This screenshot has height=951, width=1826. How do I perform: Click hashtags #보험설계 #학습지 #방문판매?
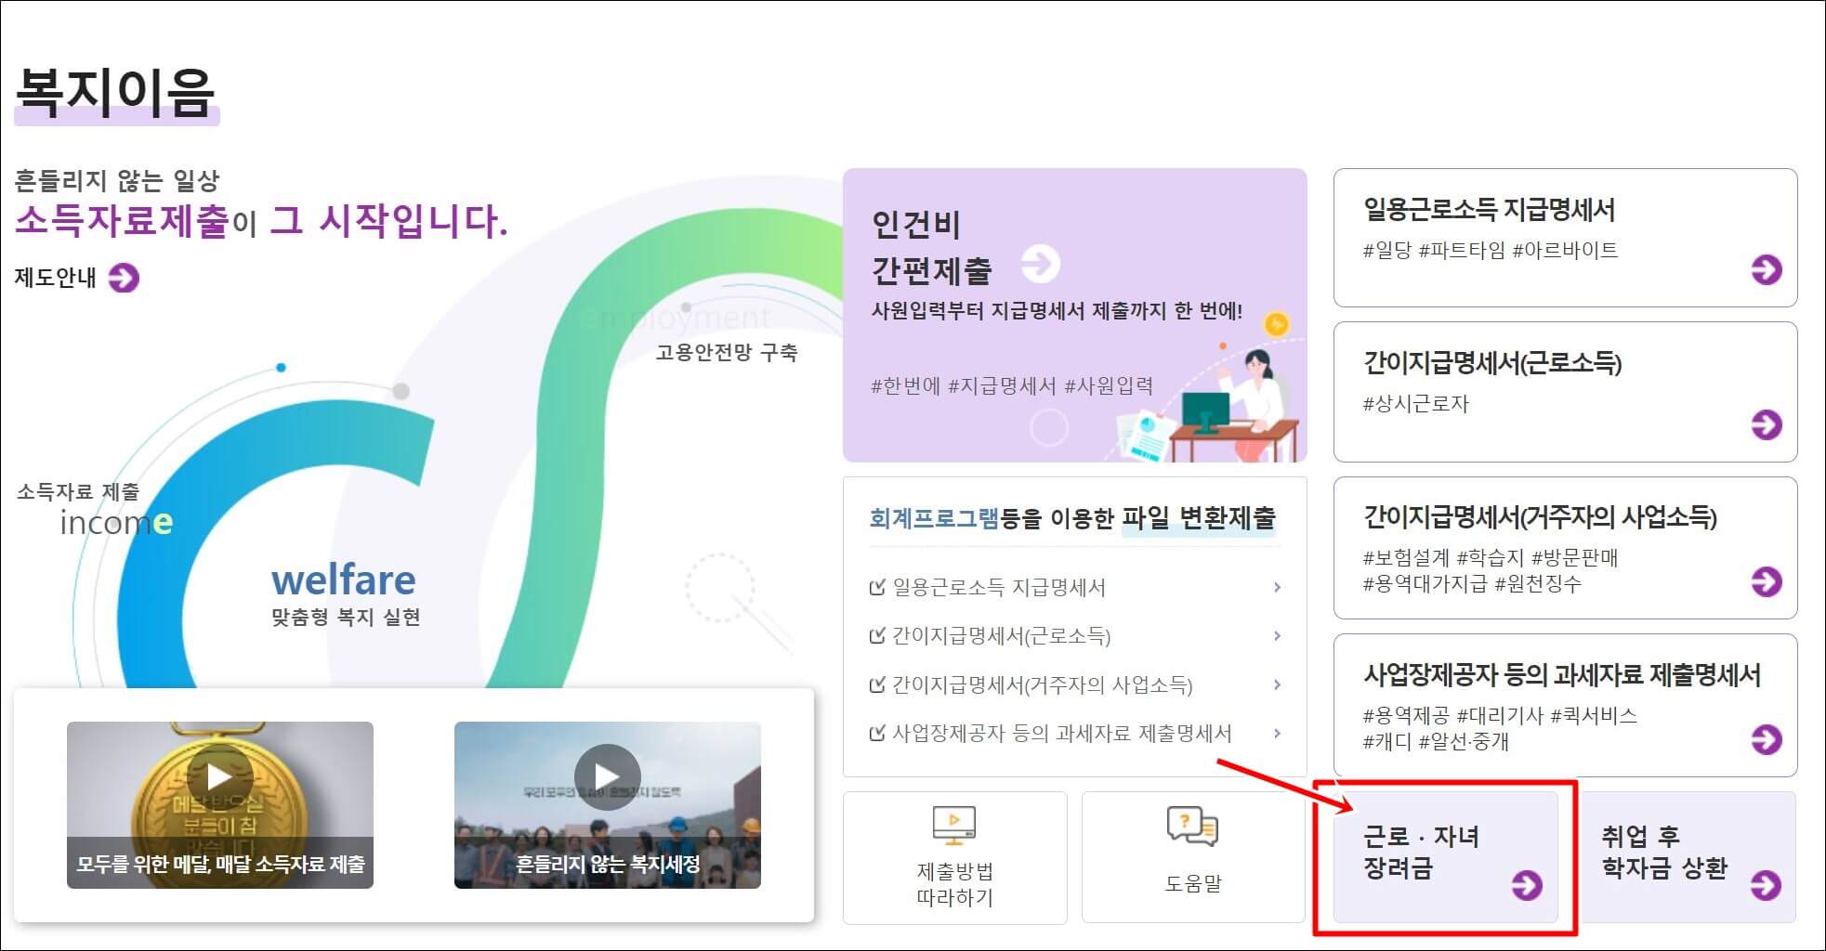[1491, 557]
